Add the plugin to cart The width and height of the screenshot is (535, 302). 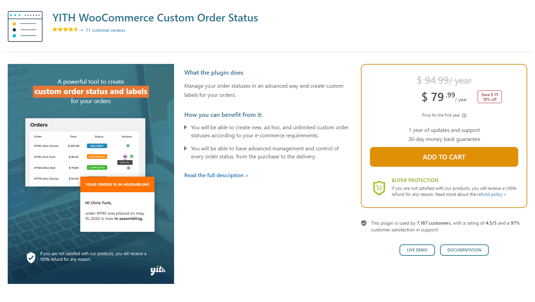pyautogui.click(x=444, y=157)
